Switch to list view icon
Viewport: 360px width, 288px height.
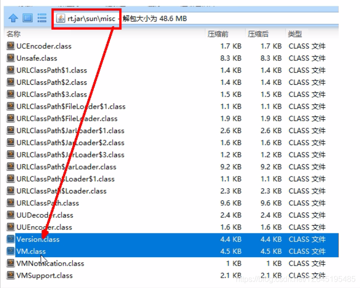pos(42,18)
